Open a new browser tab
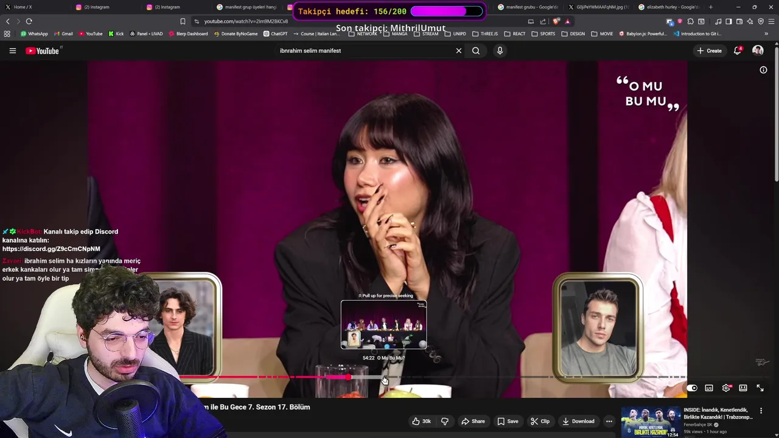This screenshot has width=779, height=438. (x=711, y=7)
